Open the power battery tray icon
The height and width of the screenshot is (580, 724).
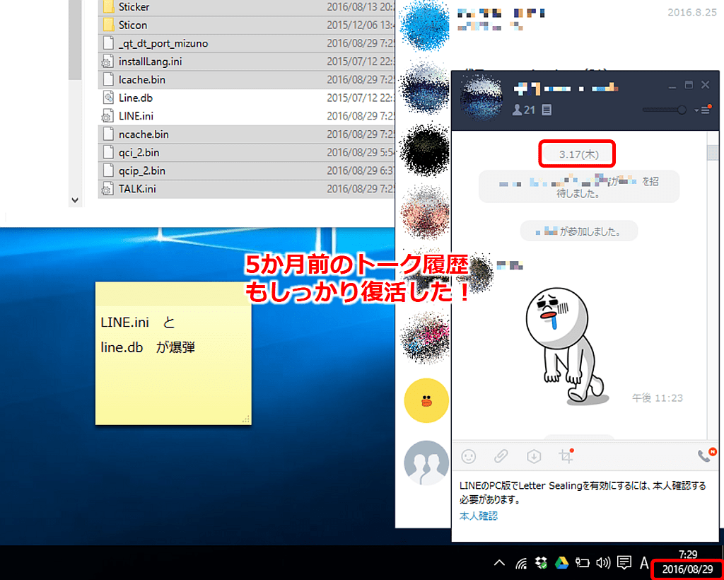tap(583, 562)
